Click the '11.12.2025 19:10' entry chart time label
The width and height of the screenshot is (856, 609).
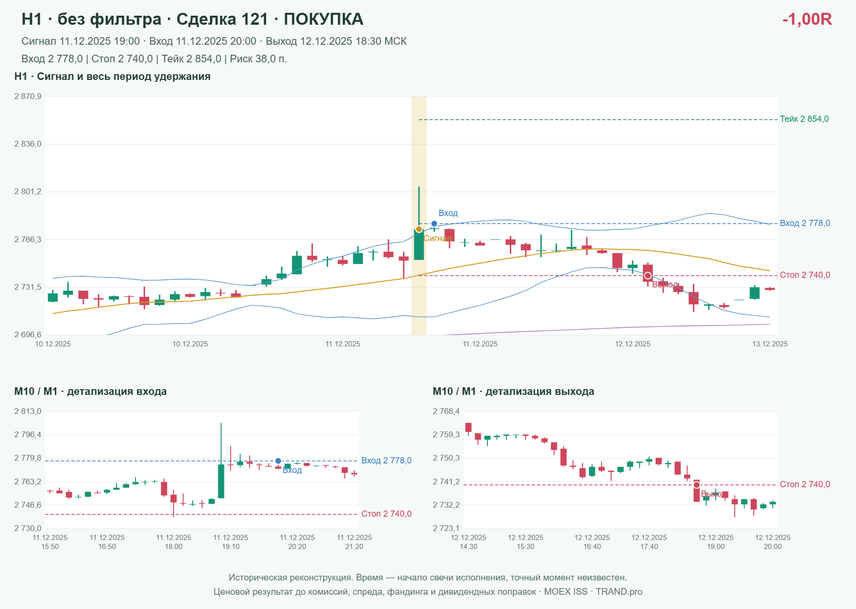point(231,542)
